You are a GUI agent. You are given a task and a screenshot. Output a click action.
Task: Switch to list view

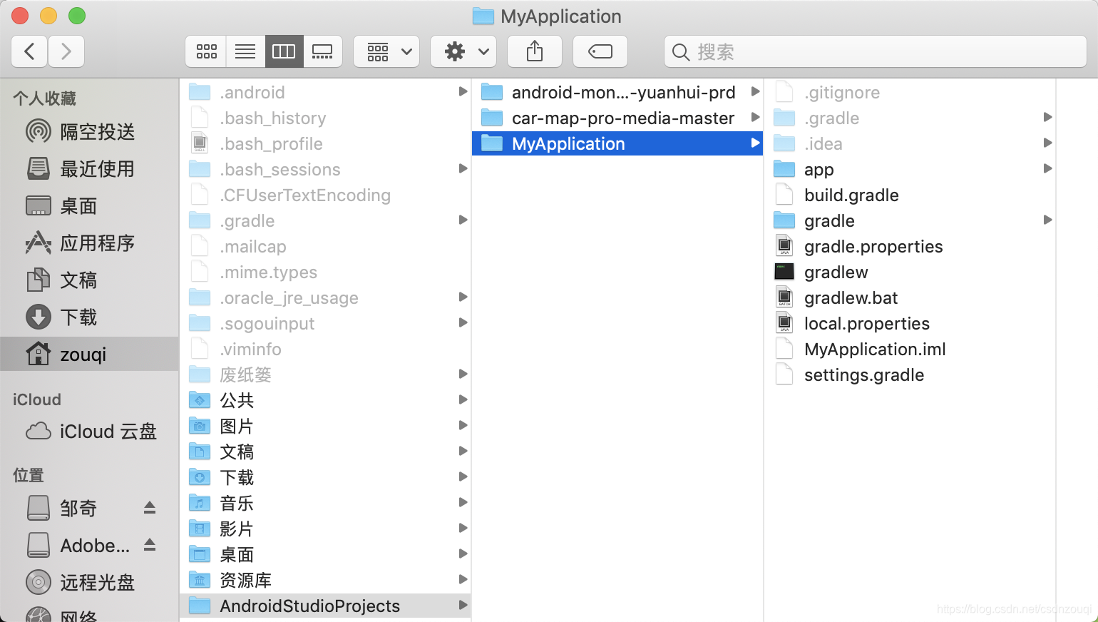tap(245, 51)
